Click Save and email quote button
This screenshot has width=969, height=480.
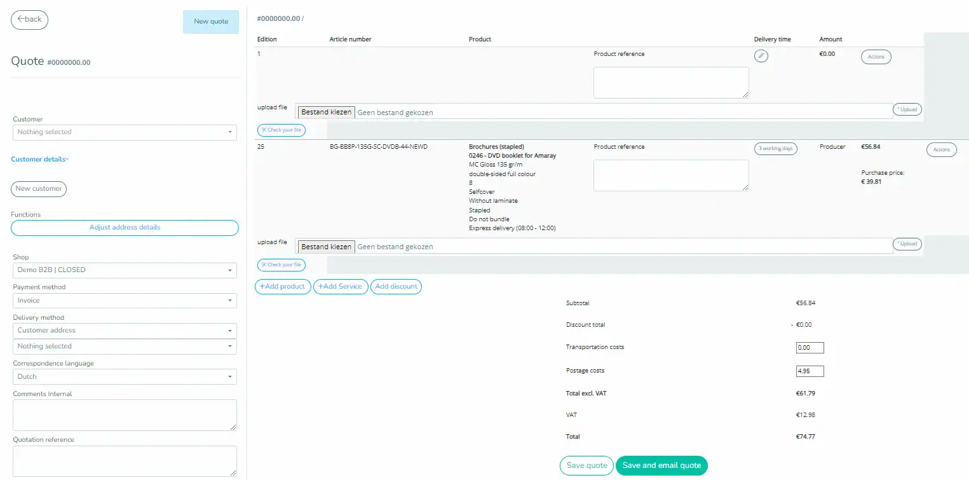(x=661, y=465)
